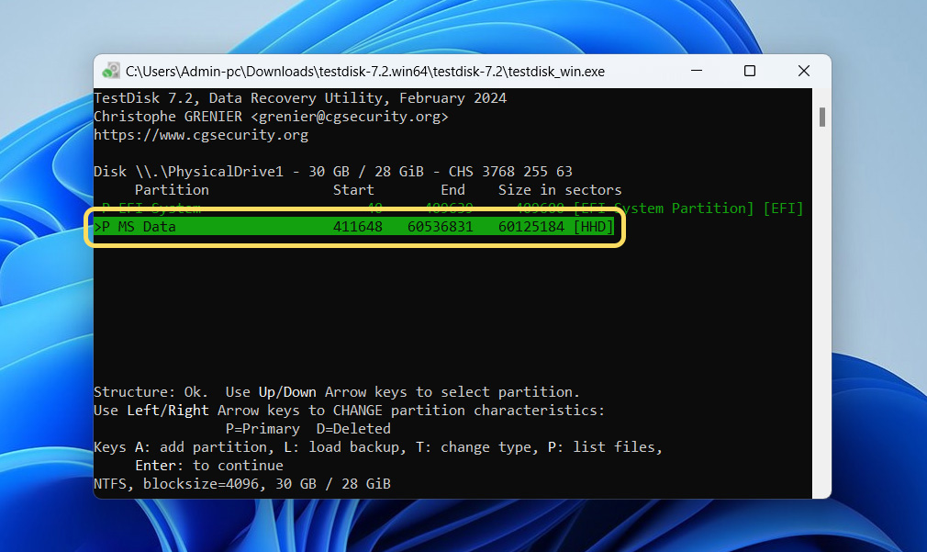Click the start sector value 411648
Viewport: 927px width, 552px height.
click(x=358, y=227)
